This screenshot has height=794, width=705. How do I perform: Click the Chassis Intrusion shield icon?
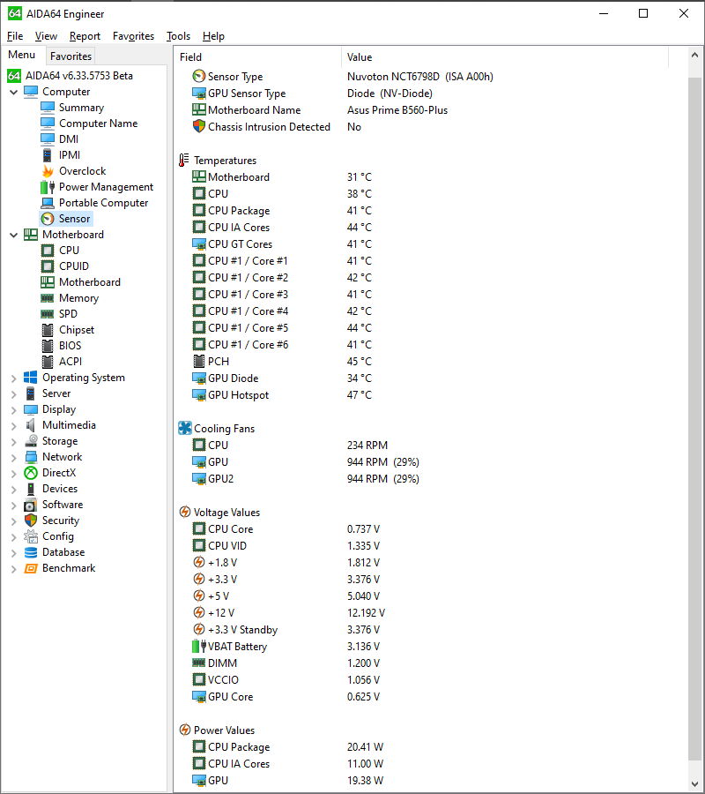(199, 126)
